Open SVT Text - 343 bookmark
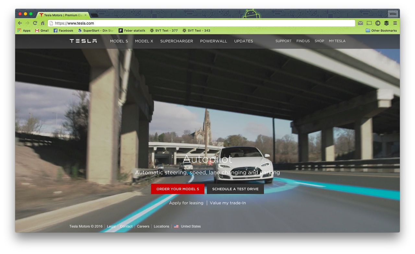 click(196, 30)
